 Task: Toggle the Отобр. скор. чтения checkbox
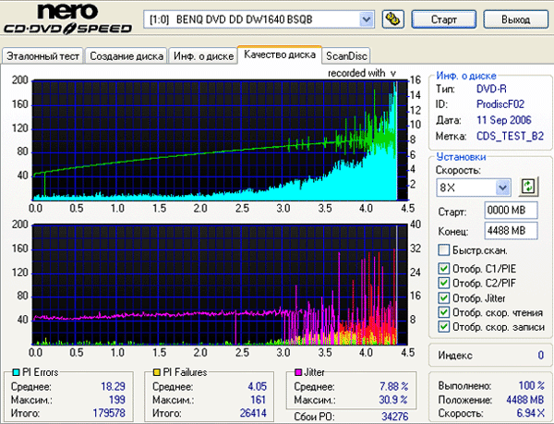[x=444, y=312]
